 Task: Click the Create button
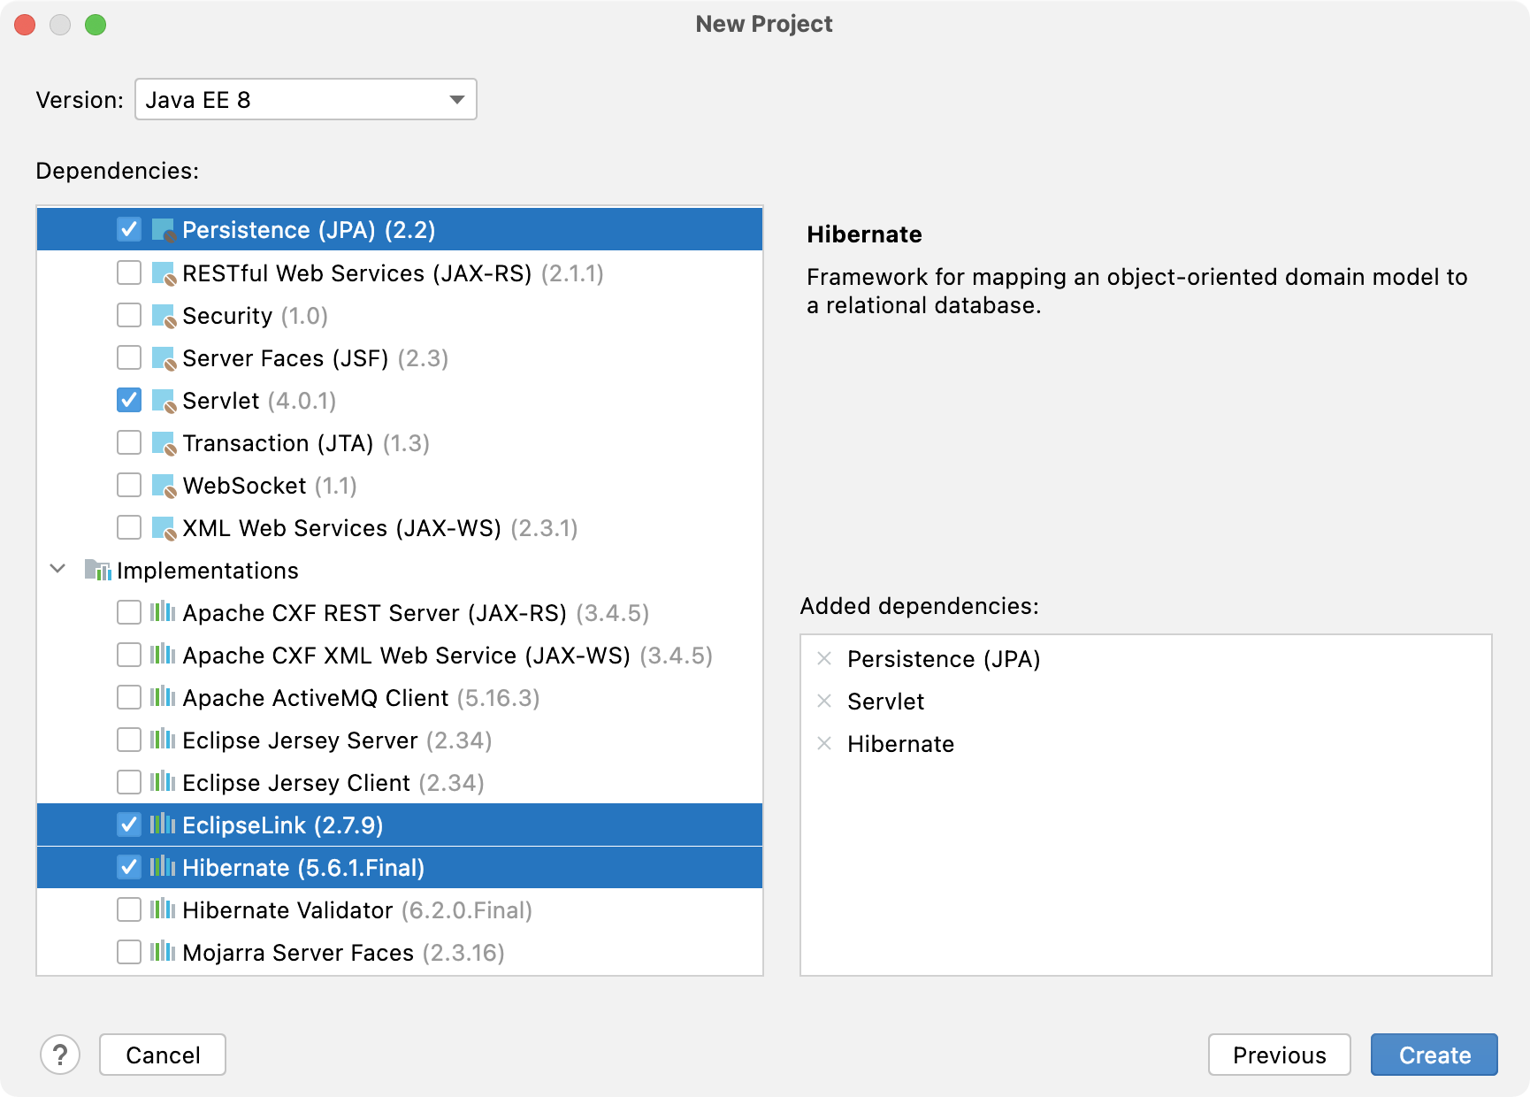click(1434, 1055)
